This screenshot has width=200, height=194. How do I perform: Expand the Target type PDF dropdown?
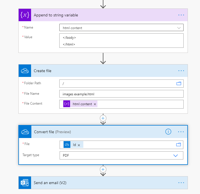coord(175,156)
